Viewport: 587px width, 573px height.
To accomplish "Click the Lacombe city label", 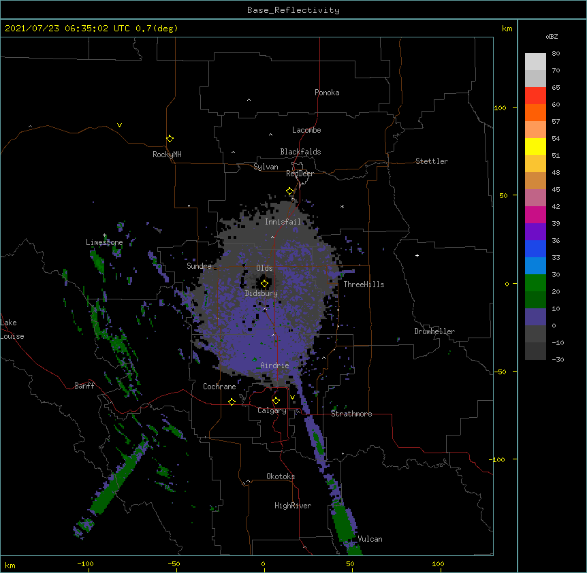I will click(x=306, y=130).
